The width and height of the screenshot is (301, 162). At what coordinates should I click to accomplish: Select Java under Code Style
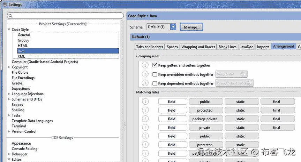pos(68,51)
